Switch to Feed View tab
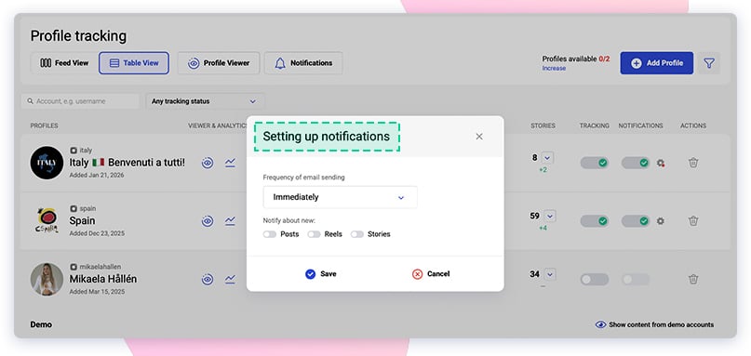Viewport: 751px width, 356px height. coord(64,63)
